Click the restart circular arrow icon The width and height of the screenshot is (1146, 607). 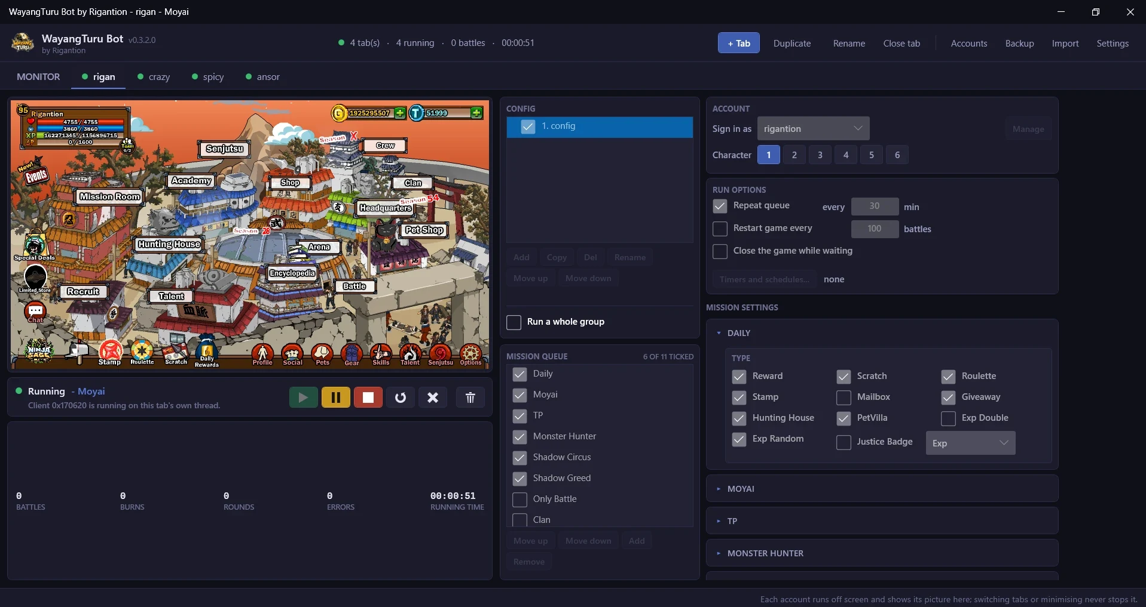(x=401, y=398)
